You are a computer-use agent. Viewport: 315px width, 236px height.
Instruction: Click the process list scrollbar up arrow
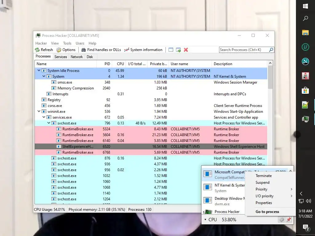pyautogui.click(x=270, y=63)
